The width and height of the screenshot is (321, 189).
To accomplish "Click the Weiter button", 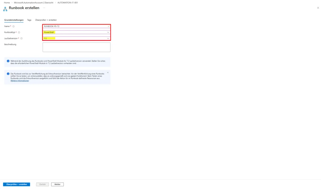I will [57, 184].
